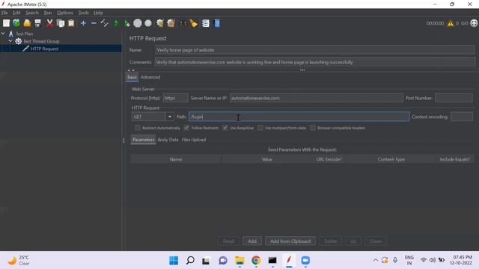Click the Clear All double broom icon
This screenshot has width=479, height=269.
click(x=171, y=23)
